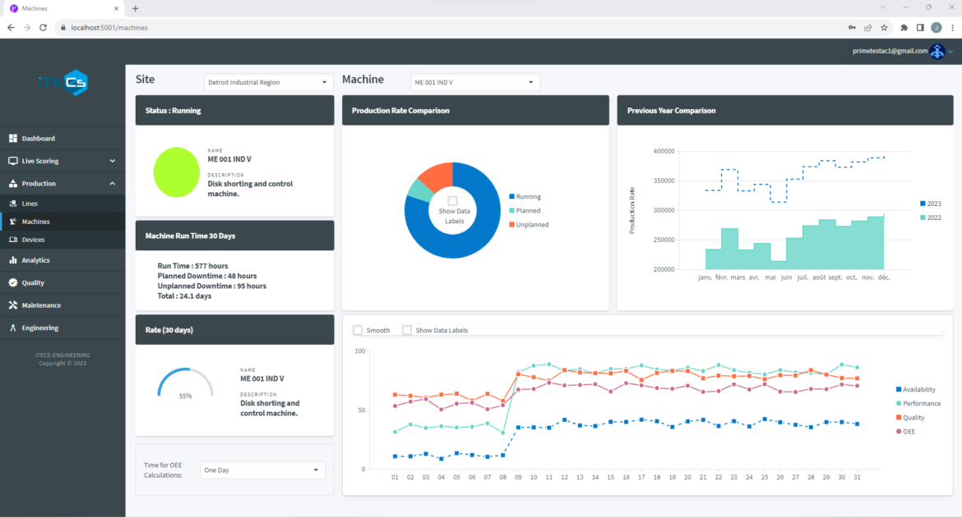Click the Analytics bar chart icon
This screenshot has width=962, height=518.
point(13,260)
